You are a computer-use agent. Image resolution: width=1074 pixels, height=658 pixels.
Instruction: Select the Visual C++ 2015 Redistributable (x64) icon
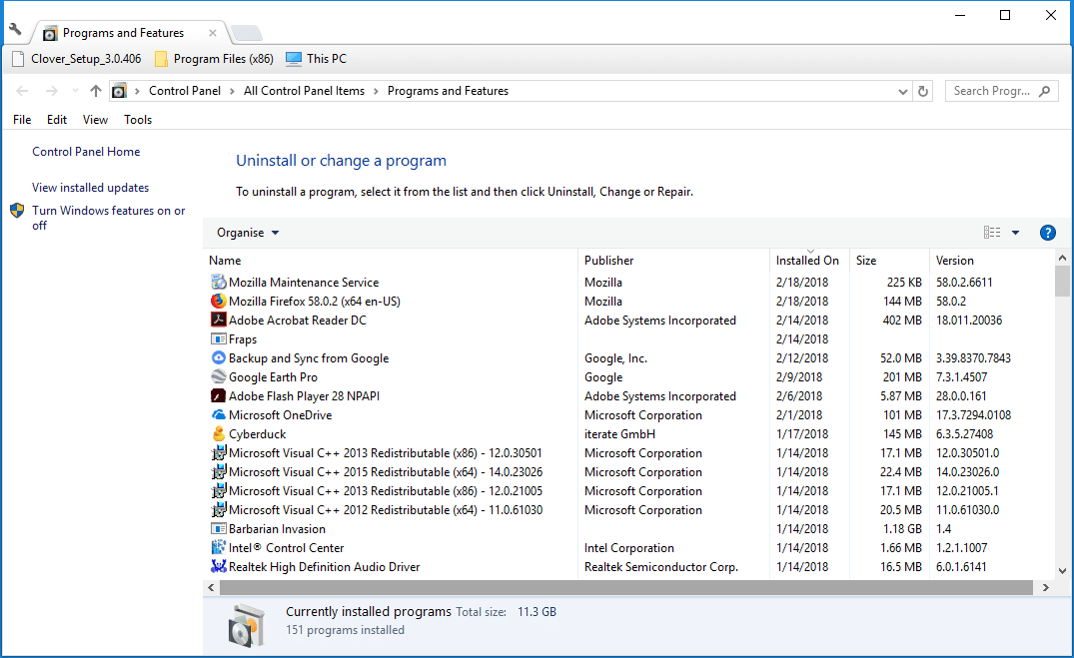(x=219, y=471)
